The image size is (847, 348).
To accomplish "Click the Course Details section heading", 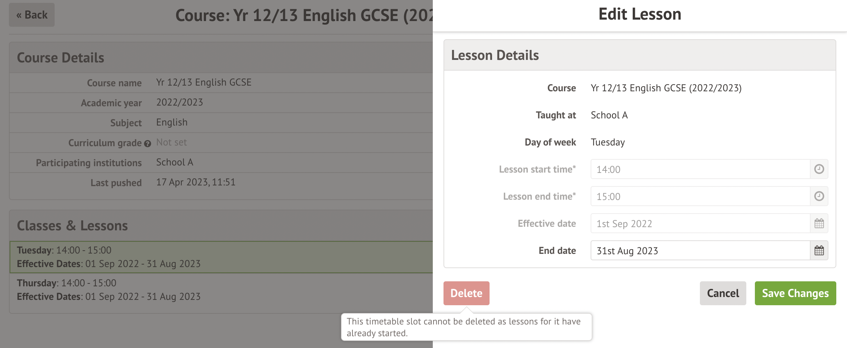I will (61, 58).
